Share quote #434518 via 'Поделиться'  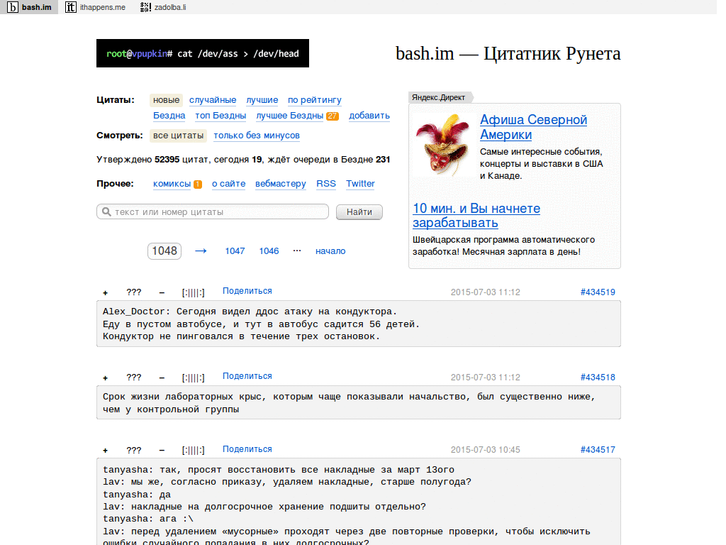click(x=247, y=376)
